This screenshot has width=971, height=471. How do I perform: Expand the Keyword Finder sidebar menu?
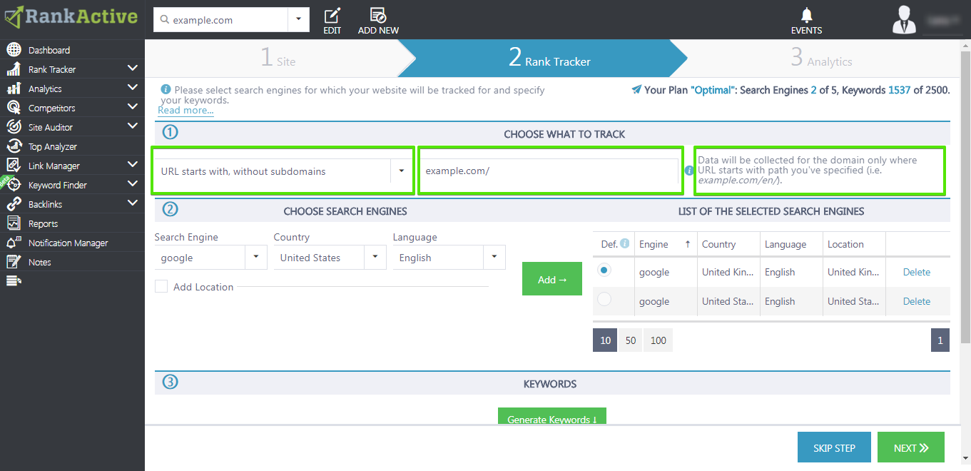click(x=132, y=184)
